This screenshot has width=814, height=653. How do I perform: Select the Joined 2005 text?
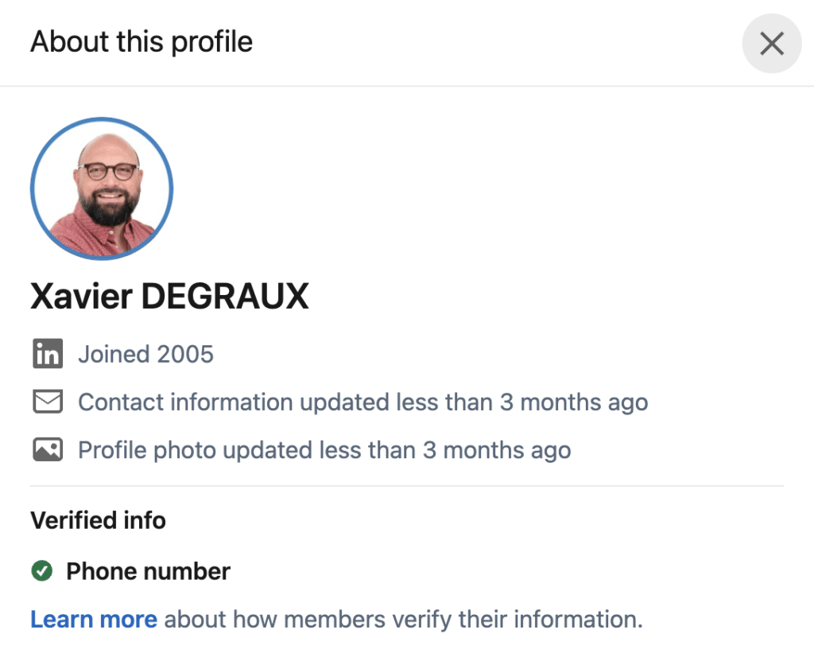(145, 354)
